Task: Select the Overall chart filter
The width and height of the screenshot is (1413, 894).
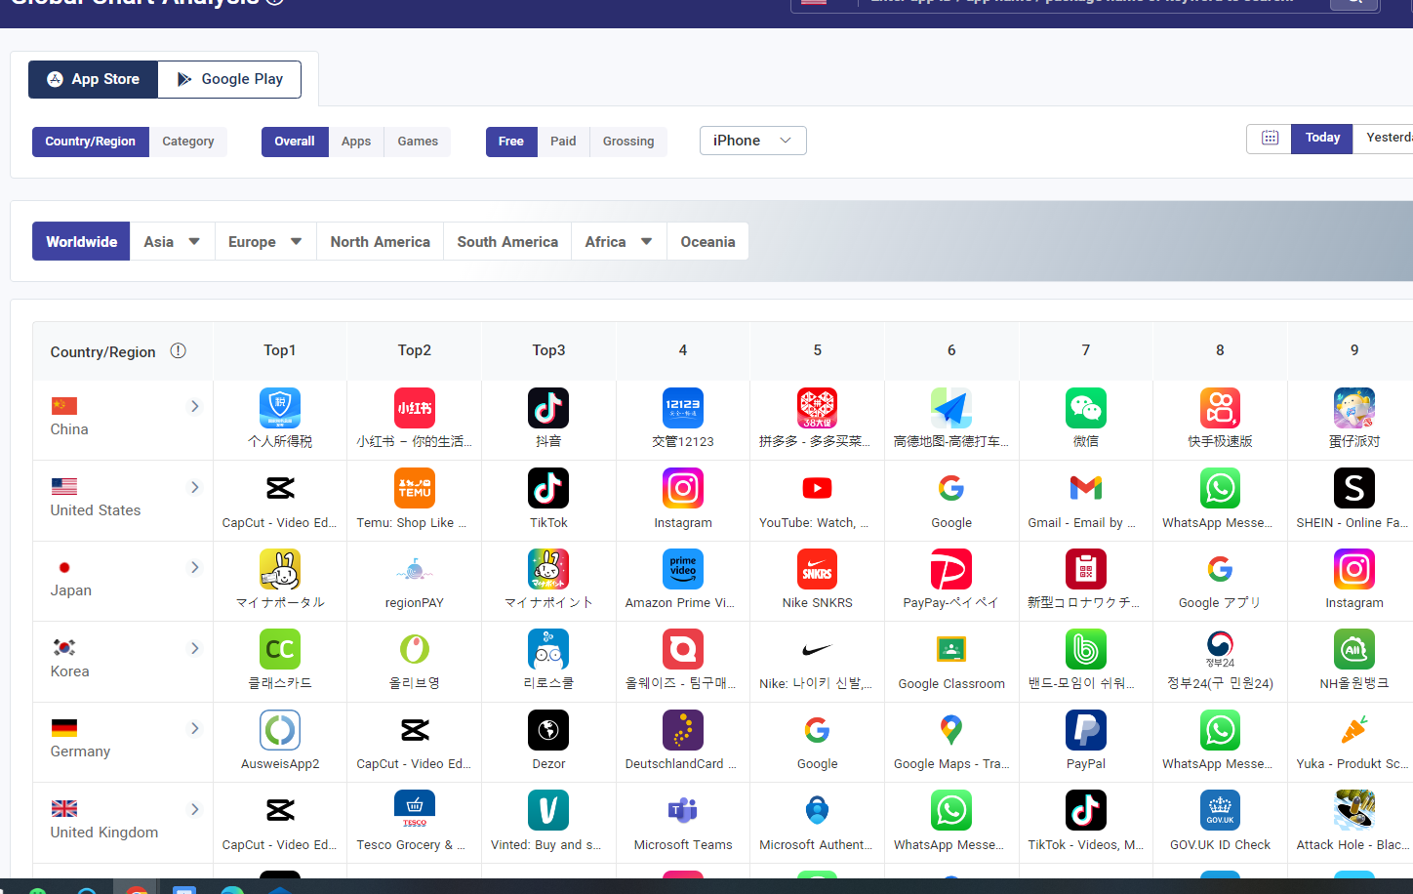Action: [x=295, y=142]
